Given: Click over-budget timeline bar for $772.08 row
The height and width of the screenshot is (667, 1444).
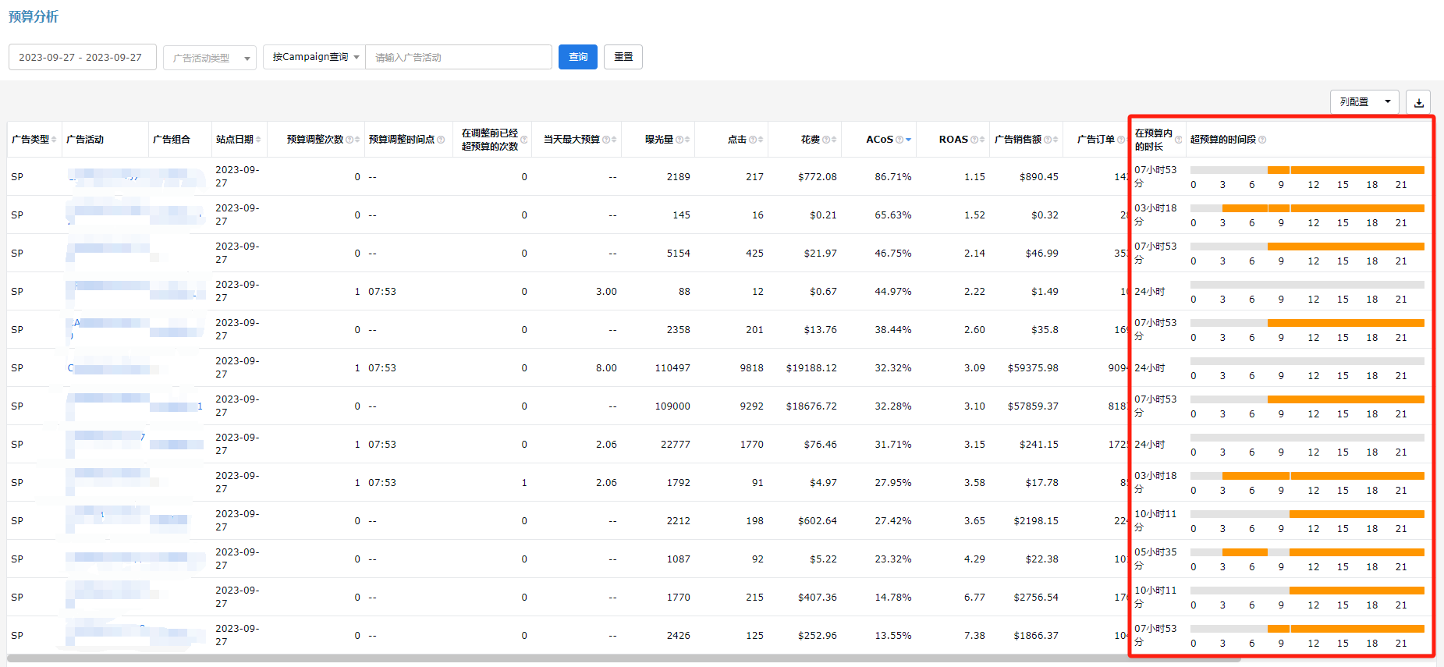Looking at the screenshot, I should click(1307, 170).
